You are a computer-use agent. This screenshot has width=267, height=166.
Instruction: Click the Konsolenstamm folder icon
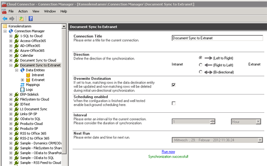tap(5, 26)
